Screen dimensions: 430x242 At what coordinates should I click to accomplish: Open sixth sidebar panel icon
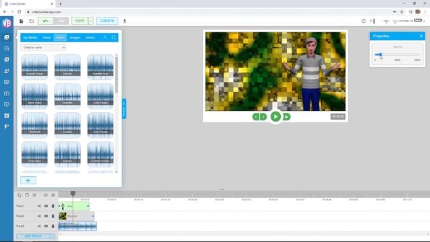click(7, 93)
